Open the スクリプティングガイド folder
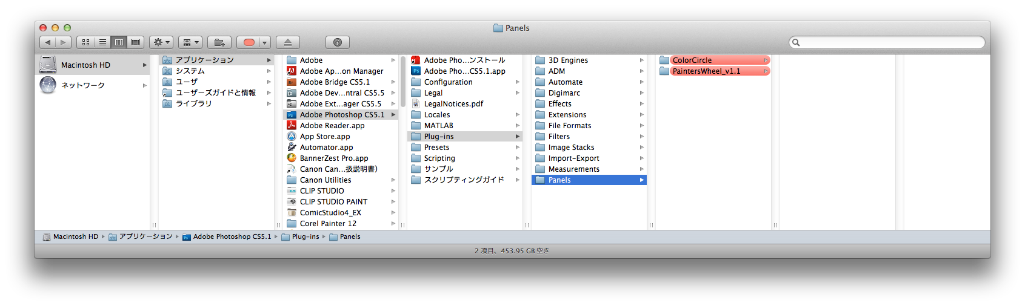Image resolution: width=1025 pixels, height=306 pixels. (x=465, y=180)
